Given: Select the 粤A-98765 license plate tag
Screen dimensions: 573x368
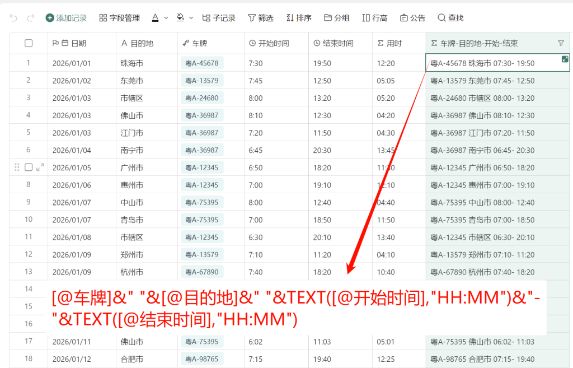Looking at the screenshot, I should tap(202, 359).
